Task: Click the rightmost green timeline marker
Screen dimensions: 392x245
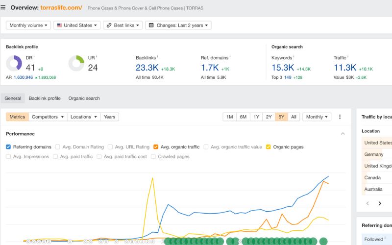Action: 323,241
